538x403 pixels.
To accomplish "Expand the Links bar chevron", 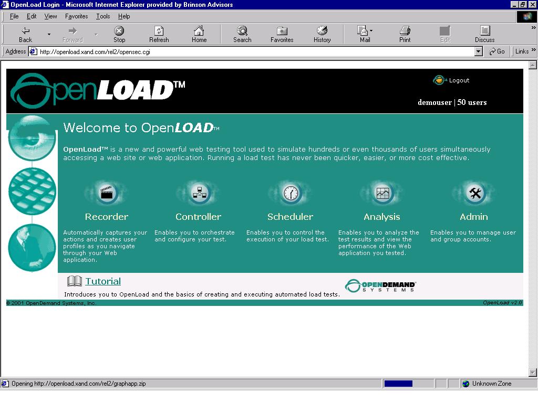I will [x=534, y=50].
